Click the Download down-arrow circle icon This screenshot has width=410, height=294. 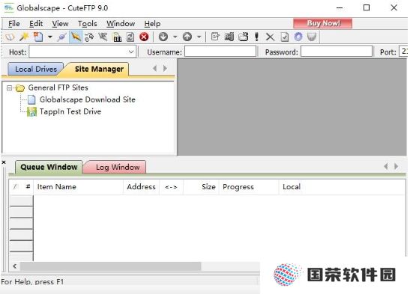click(x=163, y=37)
